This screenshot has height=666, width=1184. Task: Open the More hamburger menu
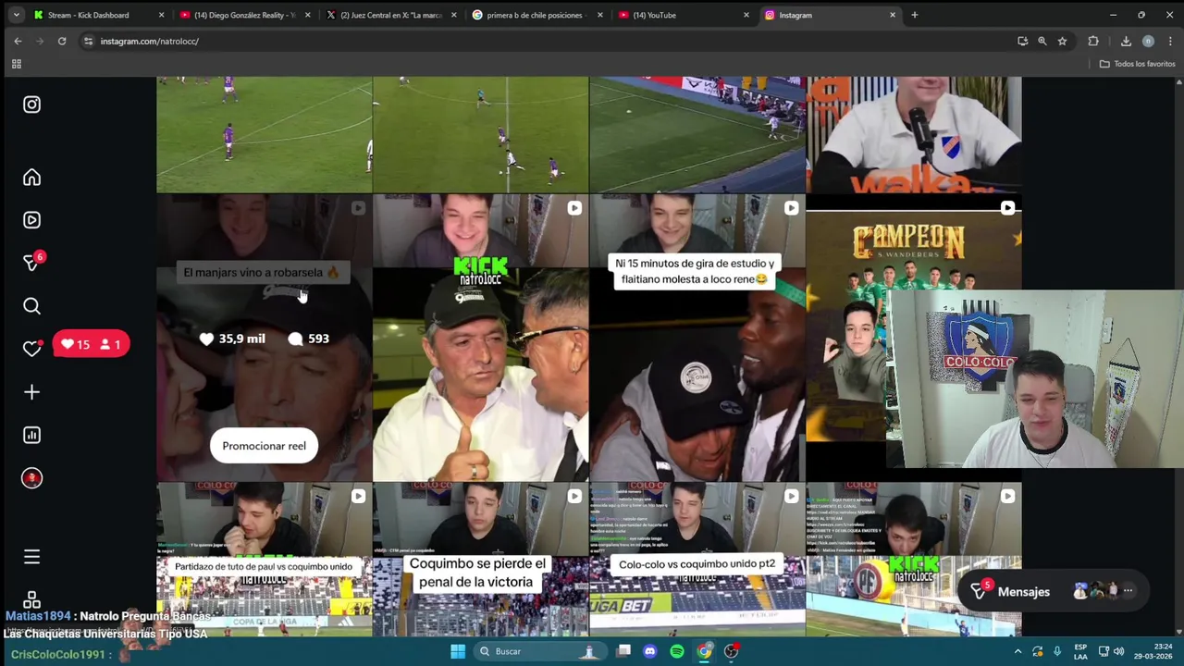[31, 557]
